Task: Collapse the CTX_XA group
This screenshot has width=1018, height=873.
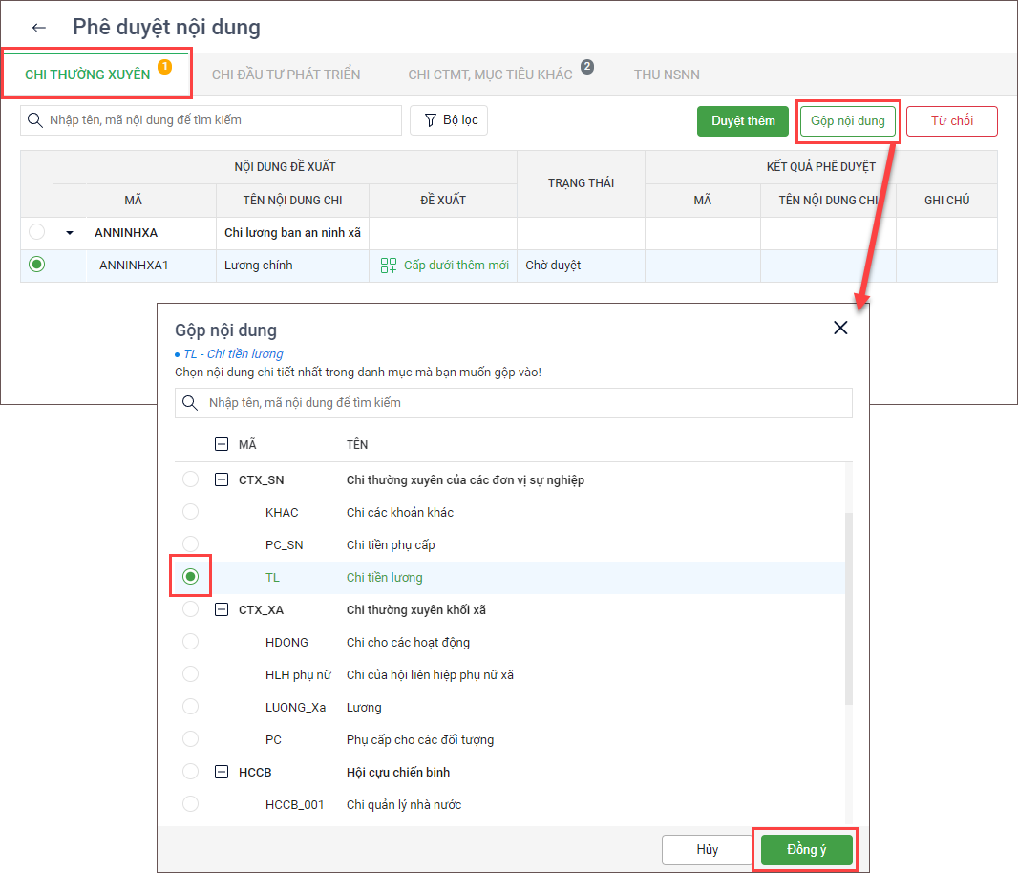Action: pyautogui.click(x=222, y=609)
